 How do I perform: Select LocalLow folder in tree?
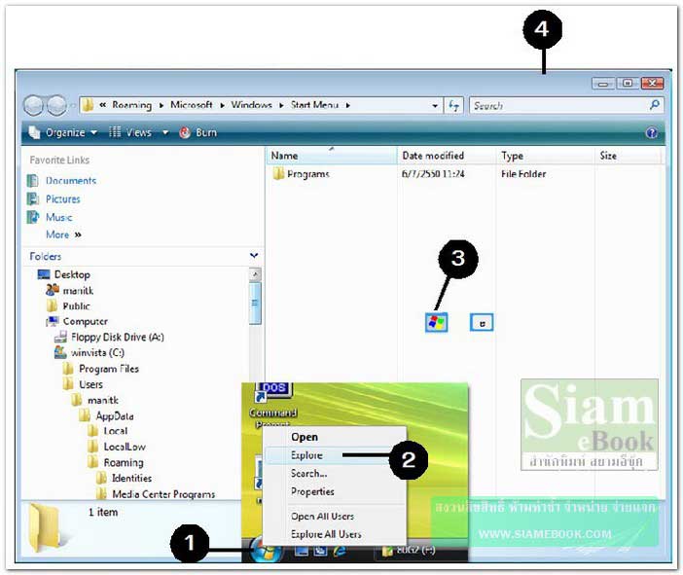[x=125, y=447]
